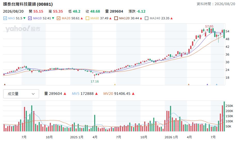Viewport: 241px width, 147px height.
Task: Click the 2026 1月 axis label
Action: [x=171, y=137]
